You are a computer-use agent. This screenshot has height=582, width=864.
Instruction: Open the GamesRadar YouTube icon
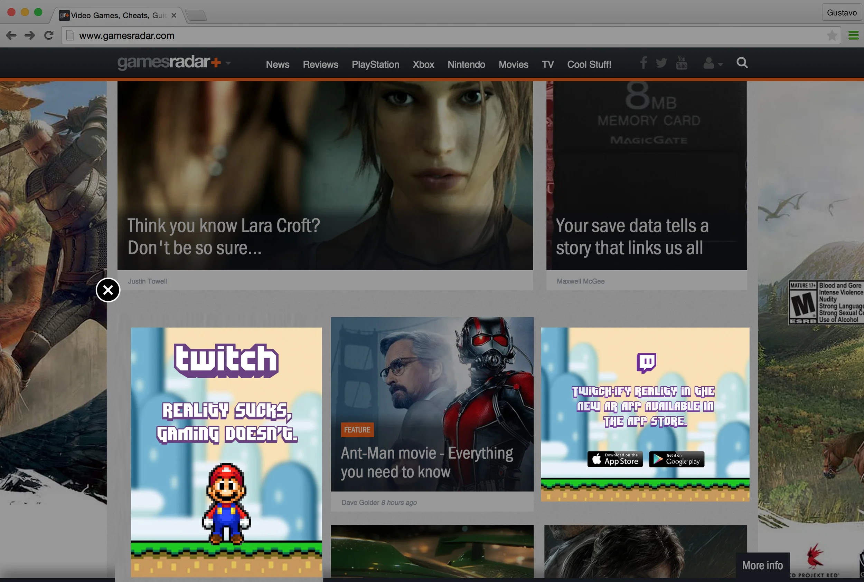pos(682,63)
